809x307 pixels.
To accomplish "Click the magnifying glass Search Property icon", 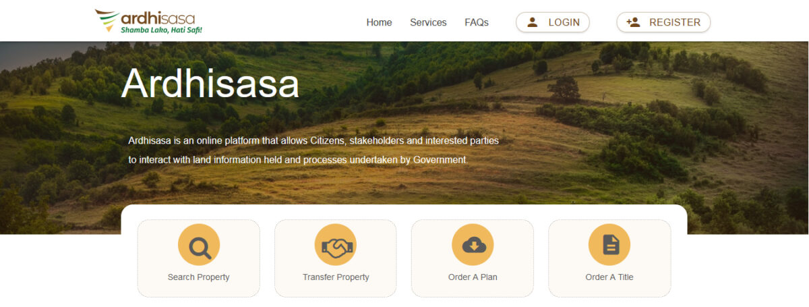I will (199, 245).
